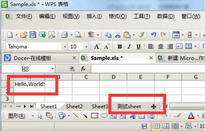Send workbook by email icon
The image size is (205, 131).
[42, 35]
